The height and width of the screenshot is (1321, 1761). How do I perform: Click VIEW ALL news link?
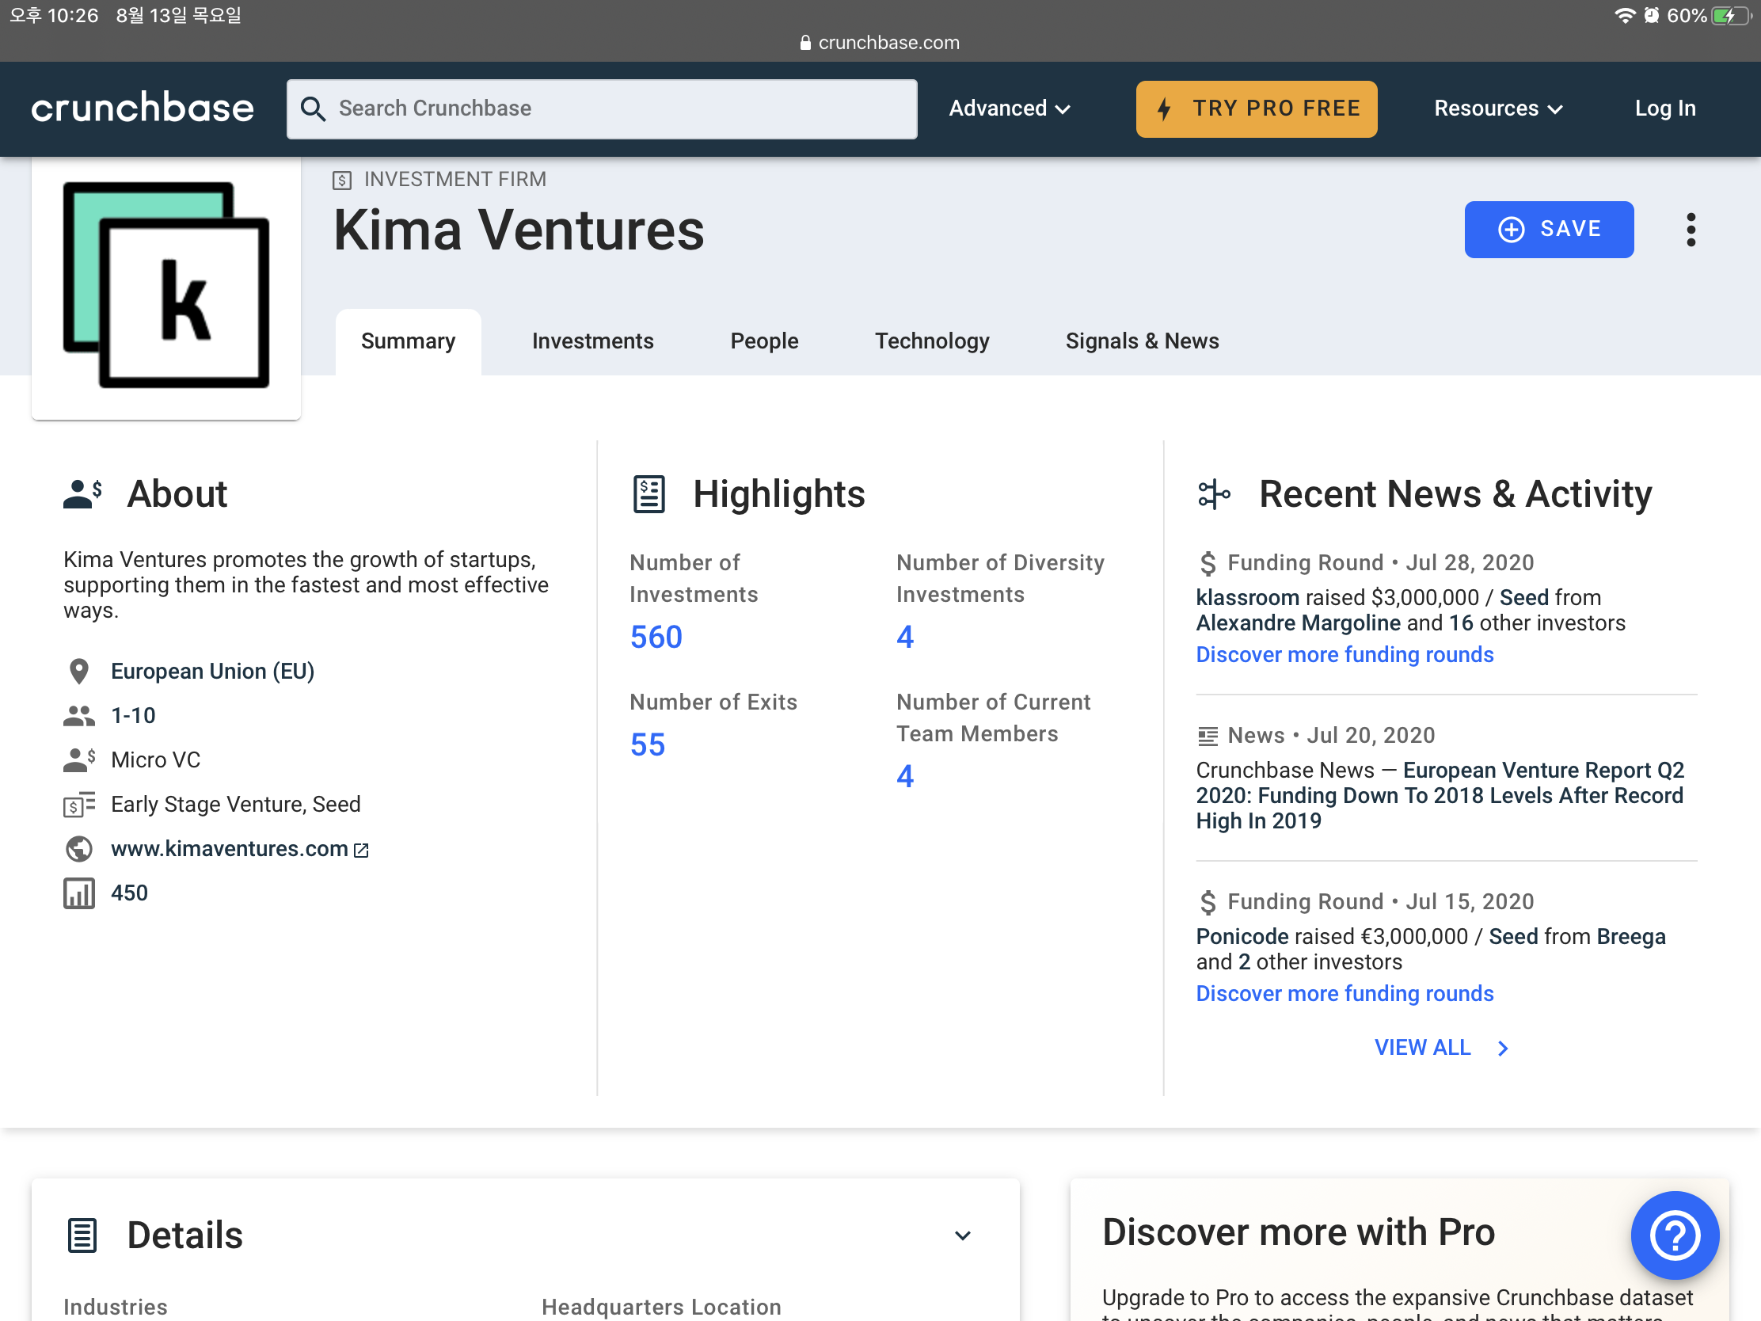click(x=1423, y=1049)
